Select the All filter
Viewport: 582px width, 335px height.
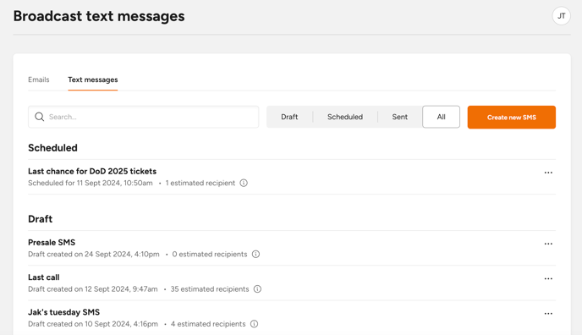coord(441,117)
